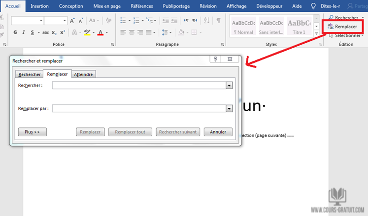This screenshot has width=368, height=216.
Task: Expand the Rechercher field dropdown in the dialog
Action: point(229,85)
